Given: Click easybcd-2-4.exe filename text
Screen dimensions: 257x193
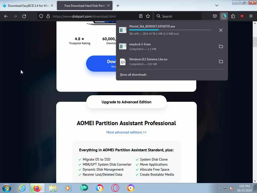Looking at the screenshot, I should (140, 44).
